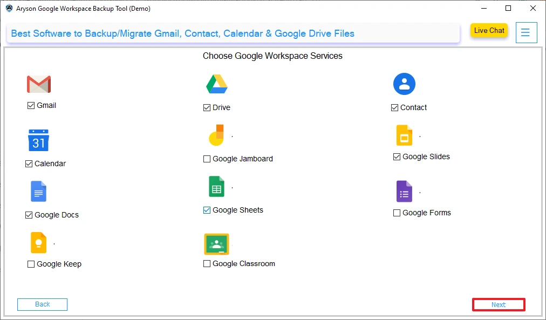Go back with the Back button
Viewport: 546px width, 320px height.
(43, 304)
